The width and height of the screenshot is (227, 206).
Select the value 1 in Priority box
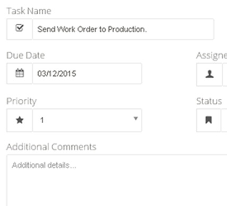click(42, 121)
